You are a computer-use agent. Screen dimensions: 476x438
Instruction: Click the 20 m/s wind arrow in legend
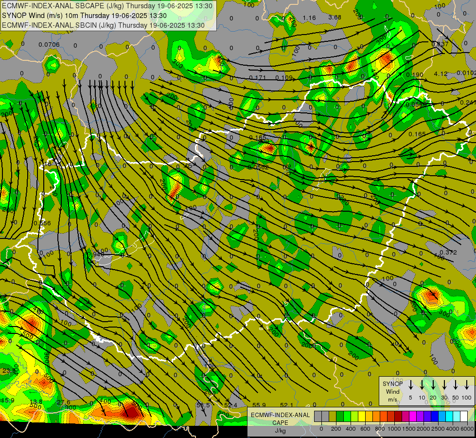433,385
